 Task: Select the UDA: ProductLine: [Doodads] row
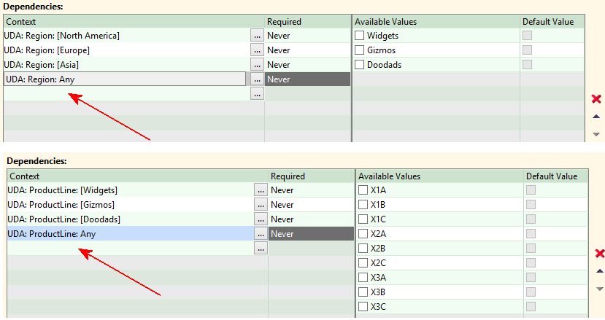click(x=129, y=219)
